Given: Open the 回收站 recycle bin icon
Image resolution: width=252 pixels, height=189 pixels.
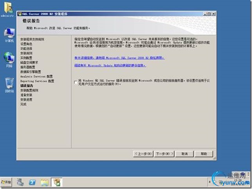Looking at the screenshot, I should tap(9, 85).
